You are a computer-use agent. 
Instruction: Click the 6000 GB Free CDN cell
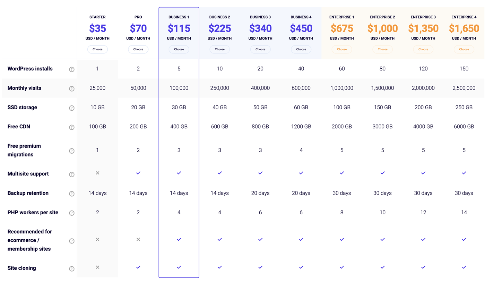point(464,127)
